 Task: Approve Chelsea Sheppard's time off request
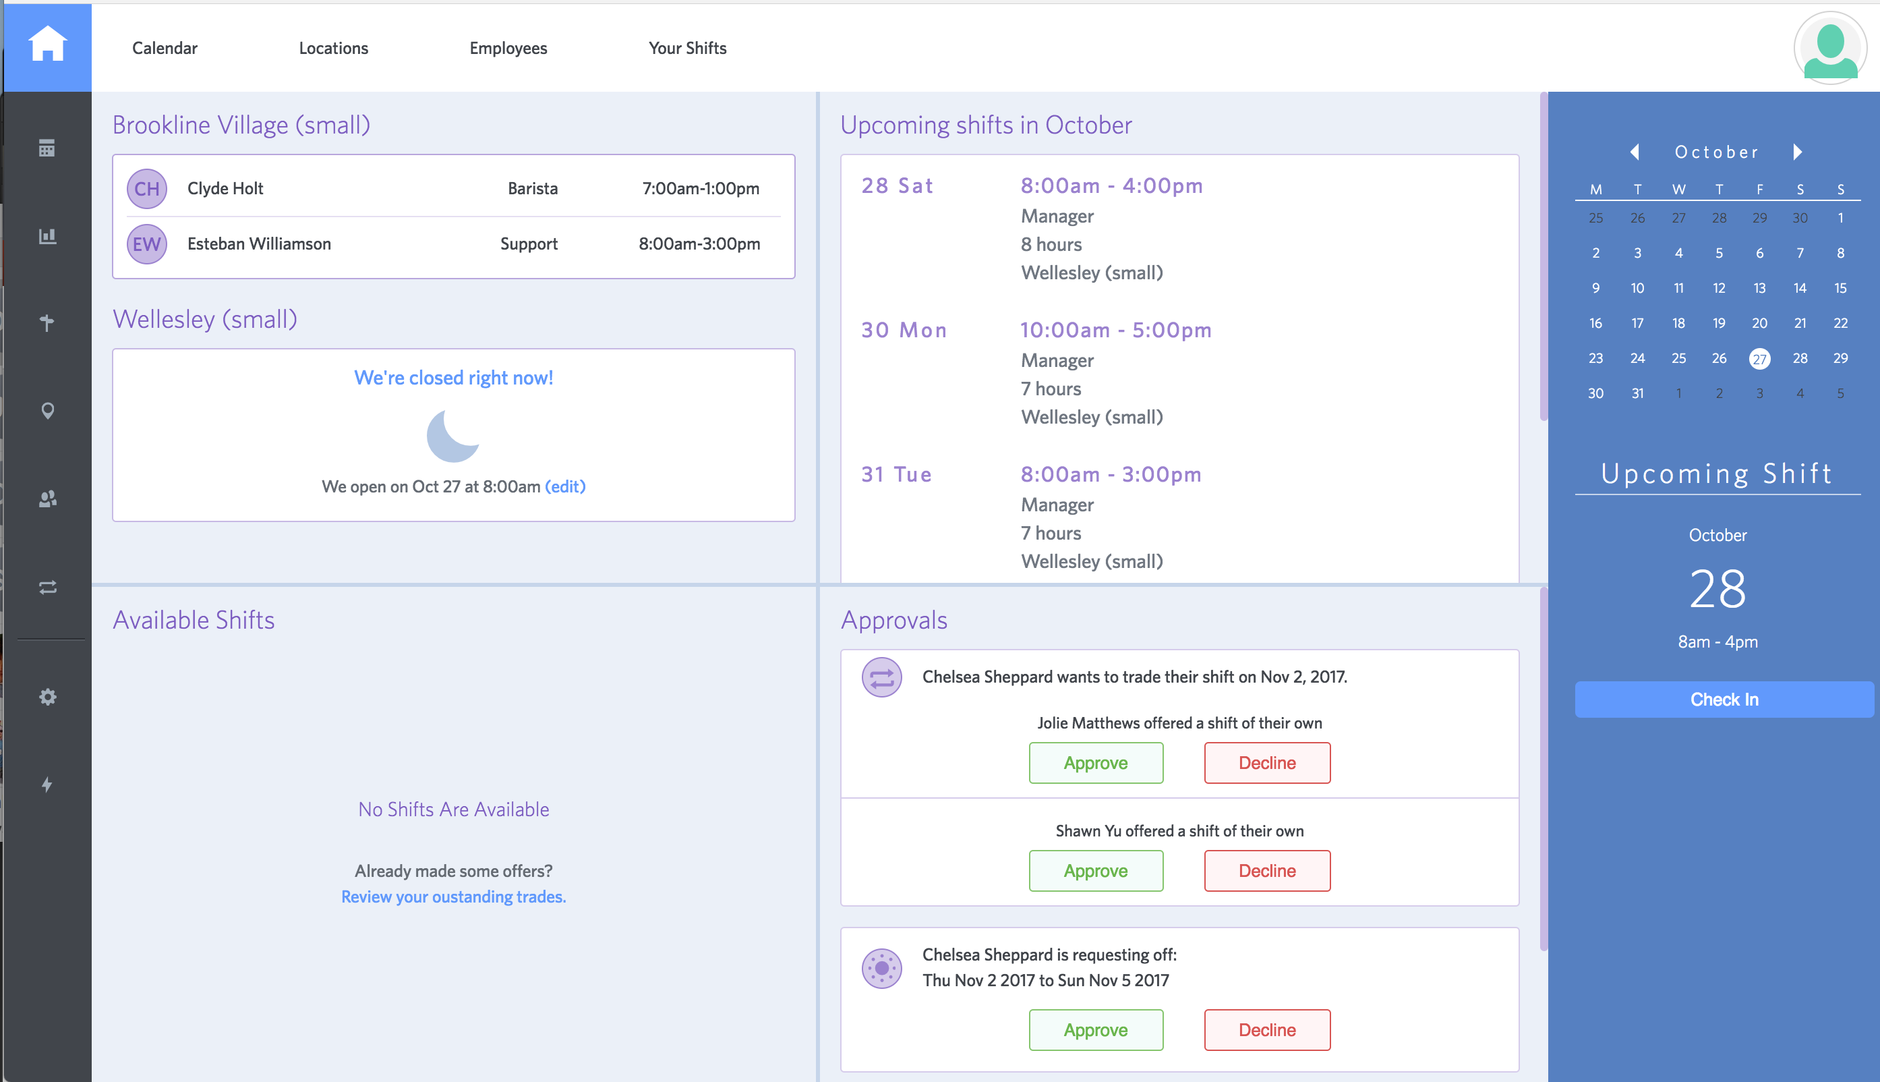click(x=1095, y=1029)
